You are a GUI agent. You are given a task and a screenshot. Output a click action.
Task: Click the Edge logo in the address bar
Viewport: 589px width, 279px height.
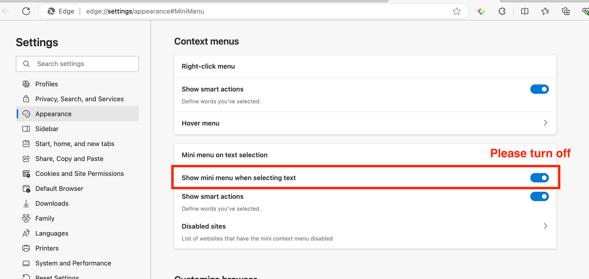coord(51,11)
